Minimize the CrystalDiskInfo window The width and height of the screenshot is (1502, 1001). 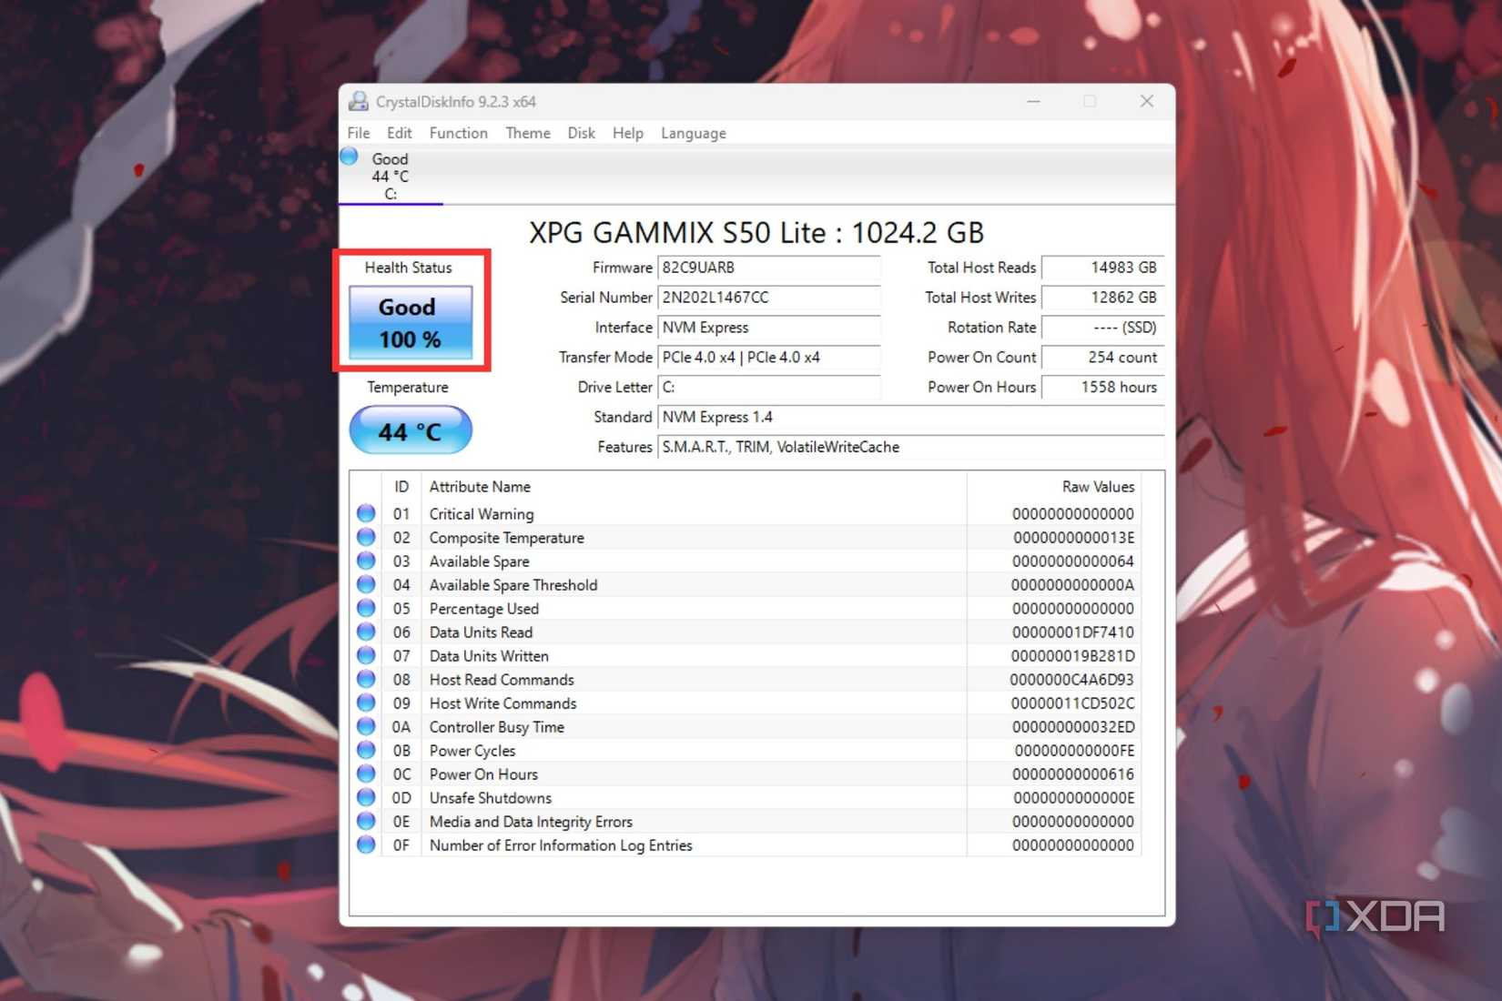(1033, 101)
